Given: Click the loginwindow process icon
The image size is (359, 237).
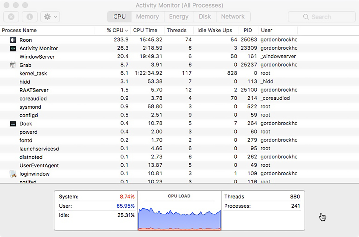Looking at the screenshot, I should 13,174.
